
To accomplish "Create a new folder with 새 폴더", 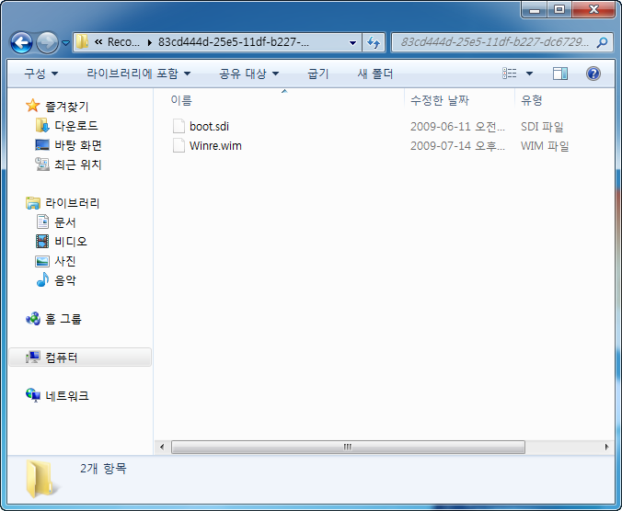I will tap(375, 74).
